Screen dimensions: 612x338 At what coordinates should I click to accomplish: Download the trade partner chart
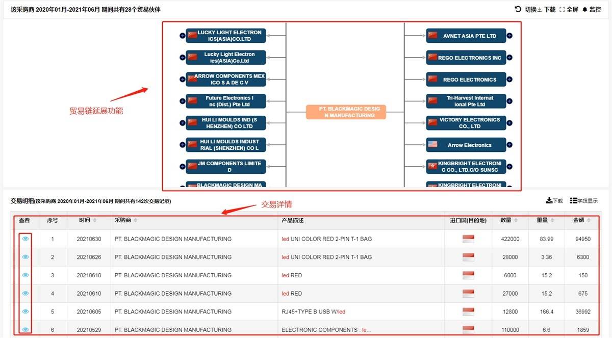point(547,9)
